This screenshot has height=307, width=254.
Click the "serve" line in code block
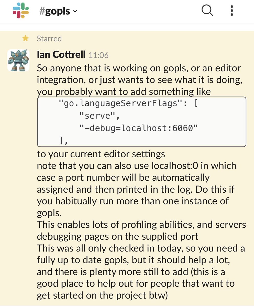(x=99, y=116)
